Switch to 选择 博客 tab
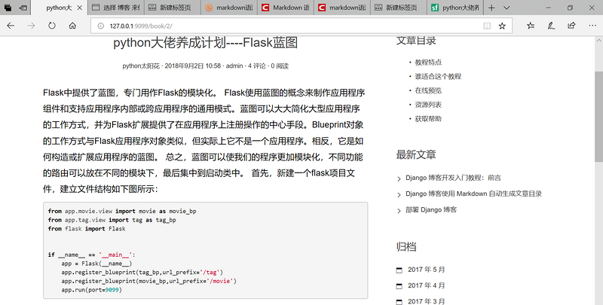The width and height of the screenshot is (603, 305). pyautogui.click(x=116, y=8)
